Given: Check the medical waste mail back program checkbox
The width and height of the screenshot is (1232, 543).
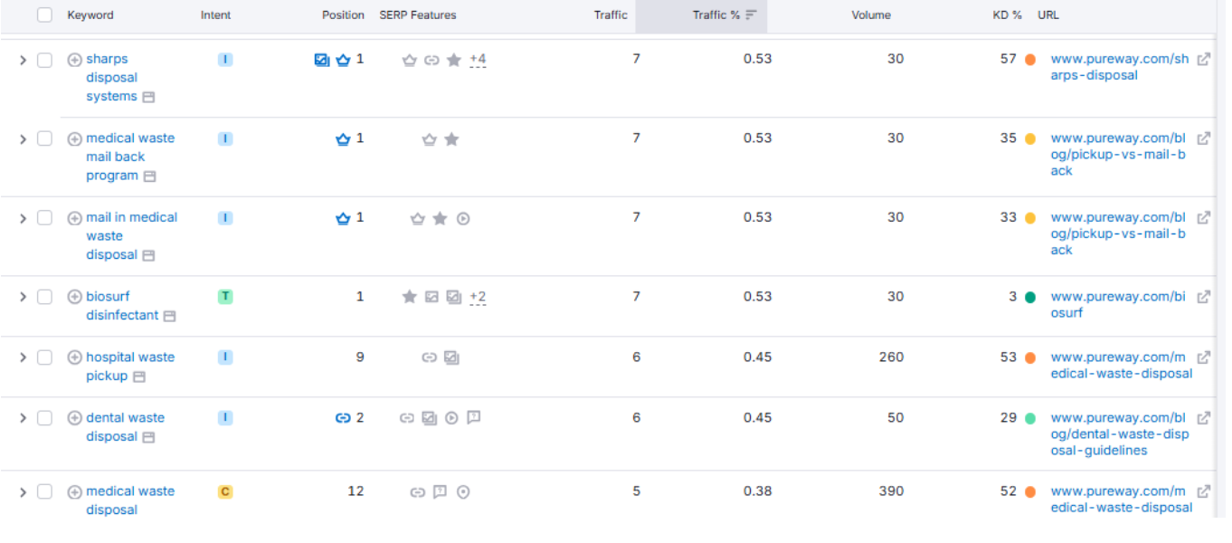Looking at the screenshot, I should click(44, 138).
